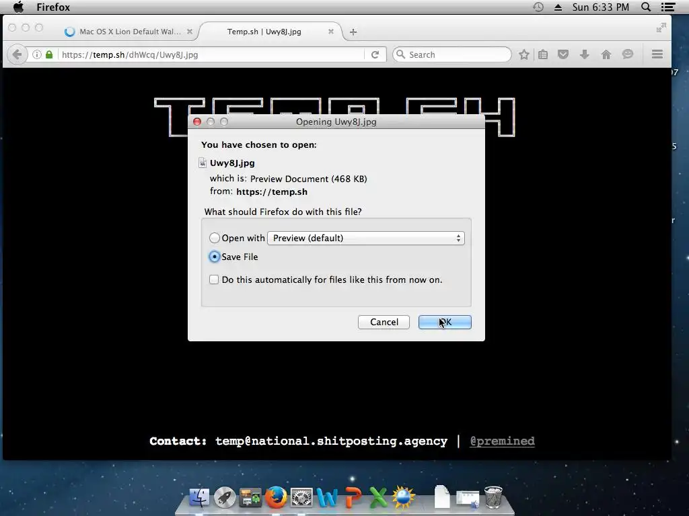Viewport: 689px width, 516px height.
Task: Open Trash in dock
Action: [493, 497]
